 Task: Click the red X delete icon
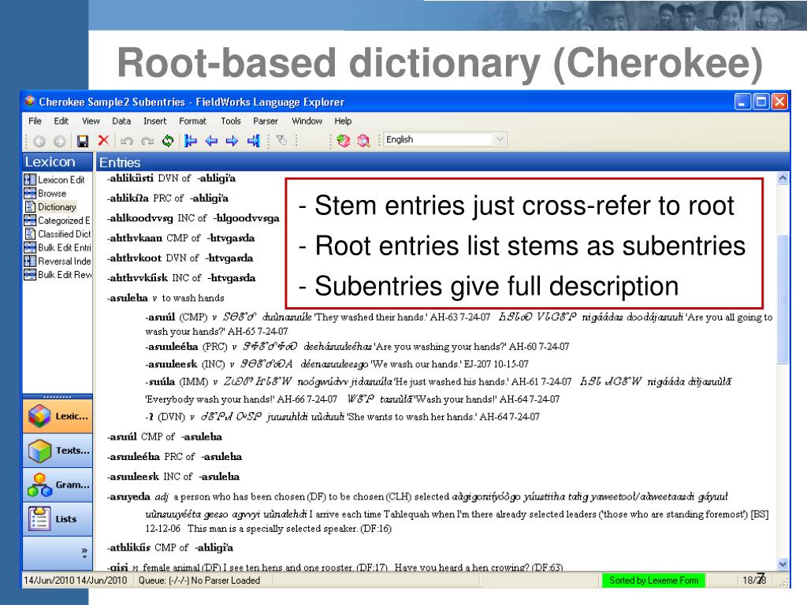(x=103, y=140)
